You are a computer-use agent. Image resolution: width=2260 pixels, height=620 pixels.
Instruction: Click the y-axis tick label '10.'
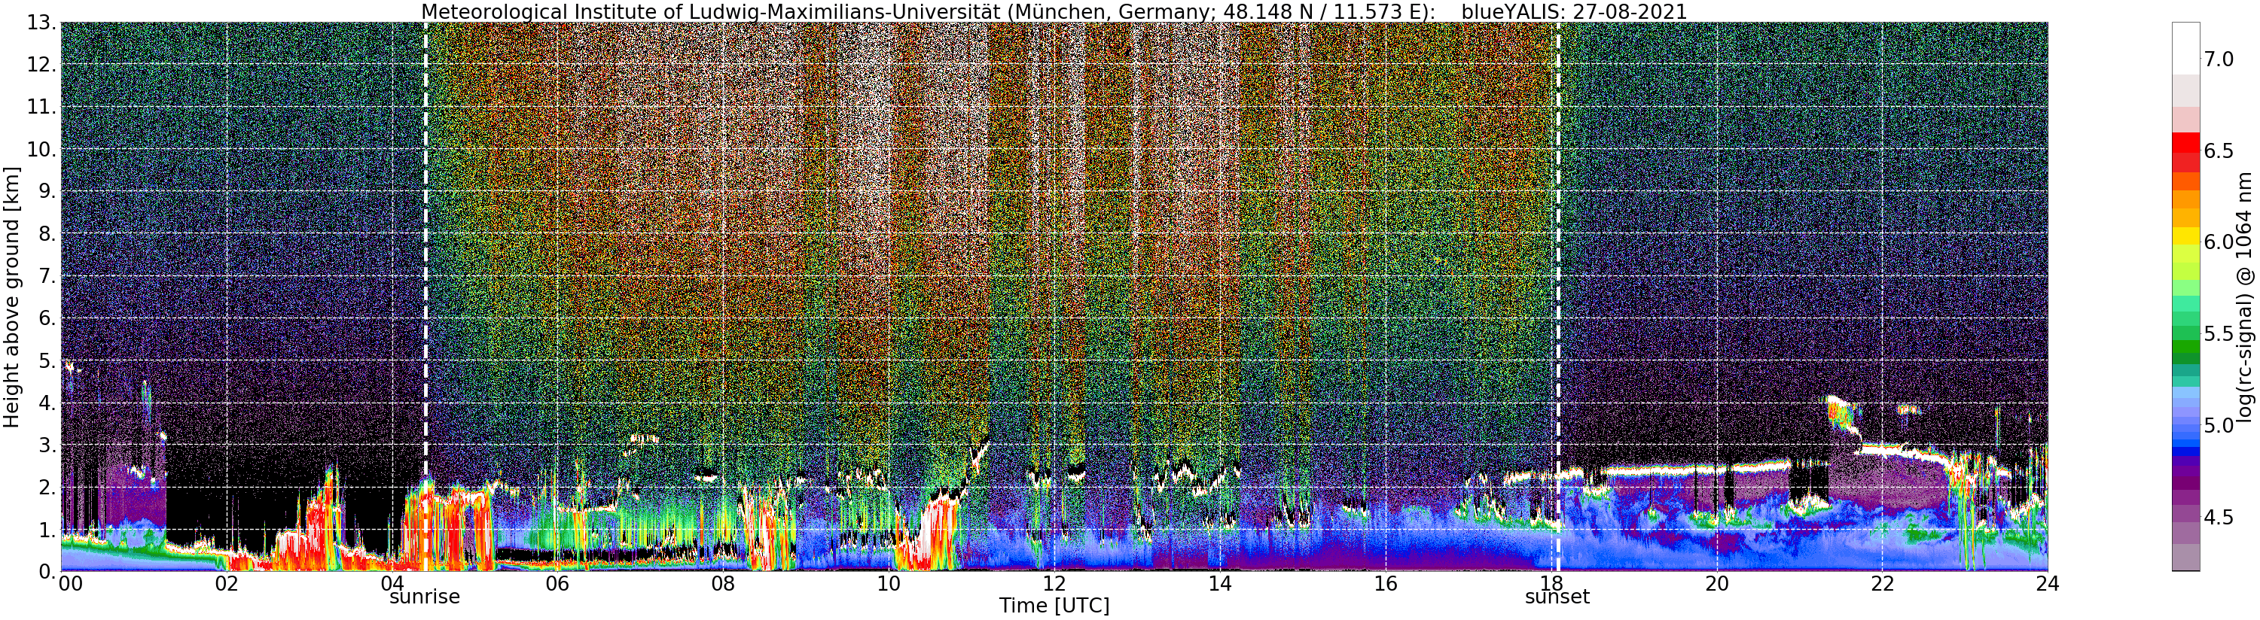41,149
